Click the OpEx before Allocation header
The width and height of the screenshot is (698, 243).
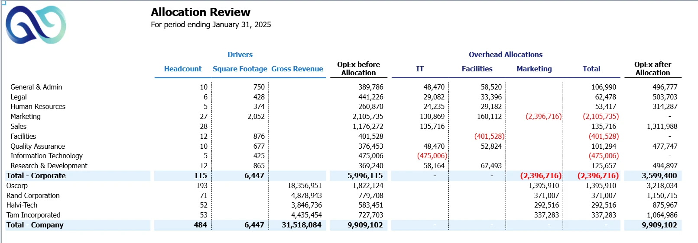[x=359, y=69]
